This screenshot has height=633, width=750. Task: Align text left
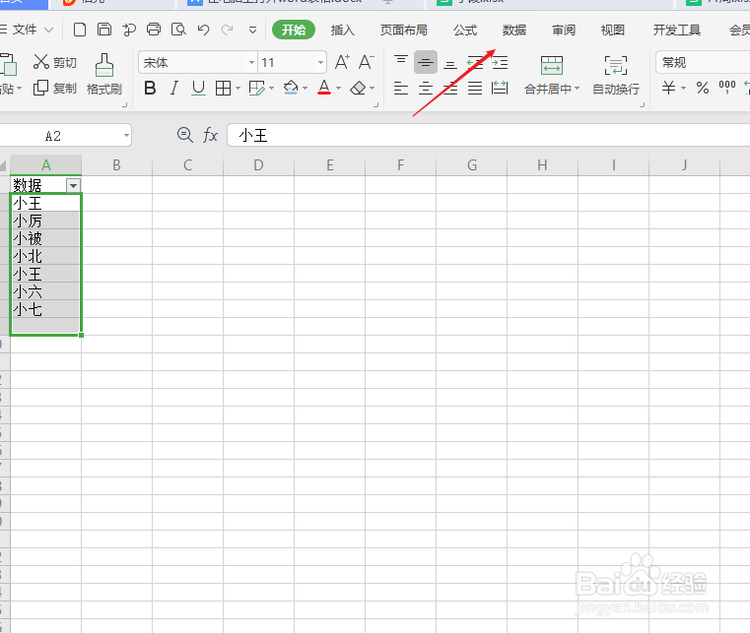tap(401, 88)
